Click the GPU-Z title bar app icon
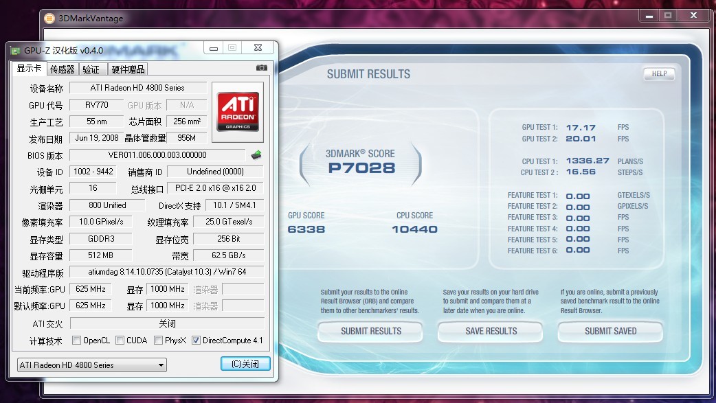The width and height of the screenshot is (716, 403). click(x=15, y=50)
